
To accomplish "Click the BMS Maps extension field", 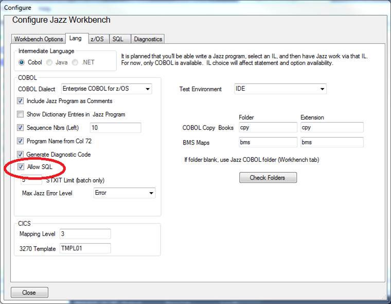I will click(332, 142).
